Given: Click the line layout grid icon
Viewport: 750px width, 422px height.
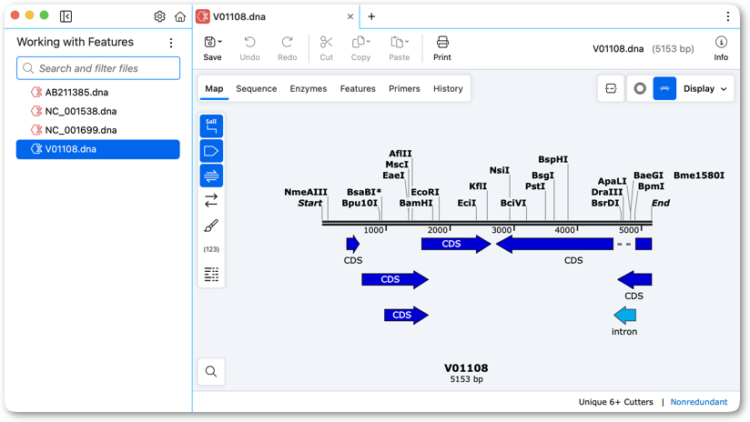Looking at the screenshot, I should tap(211, 275).
